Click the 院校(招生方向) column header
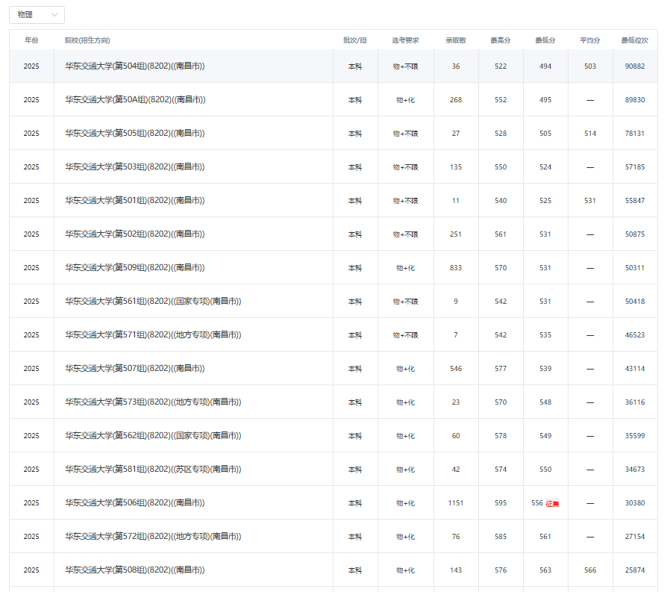Screen dimensions: 670x592 coord(87,40)
